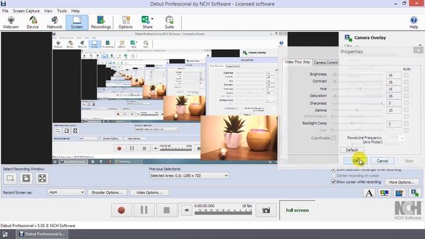Click the Backlight Comp value field
This screenshot has height=239, width=425.
[x=394, y=124]
